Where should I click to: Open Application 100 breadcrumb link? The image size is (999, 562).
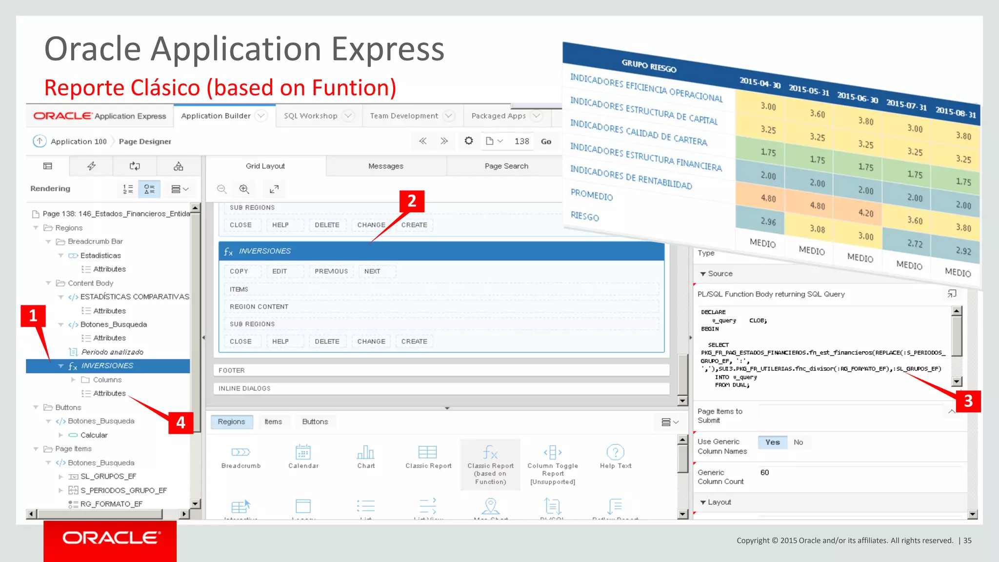coord(79,141)
